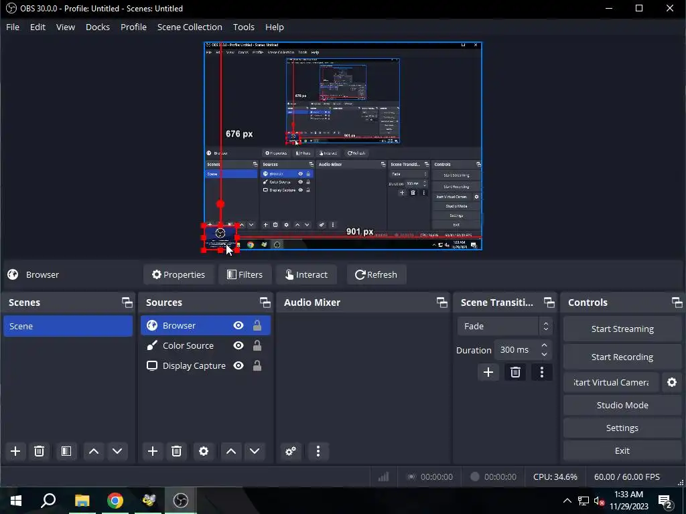Open the Fade transition dropdown
This screenshot has width=686, height=514.
[505, 327]
